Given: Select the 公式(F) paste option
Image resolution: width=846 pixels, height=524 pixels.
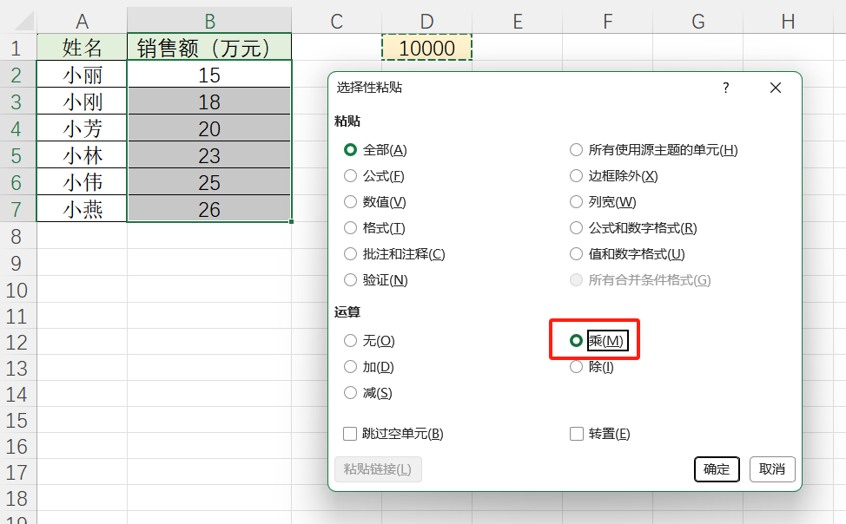Looking at the screenshot, I should coord(351,175).
